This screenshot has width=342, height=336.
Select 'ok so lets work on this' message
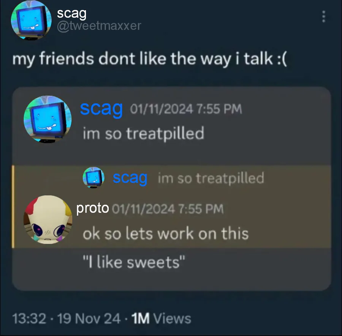(166, 233)
